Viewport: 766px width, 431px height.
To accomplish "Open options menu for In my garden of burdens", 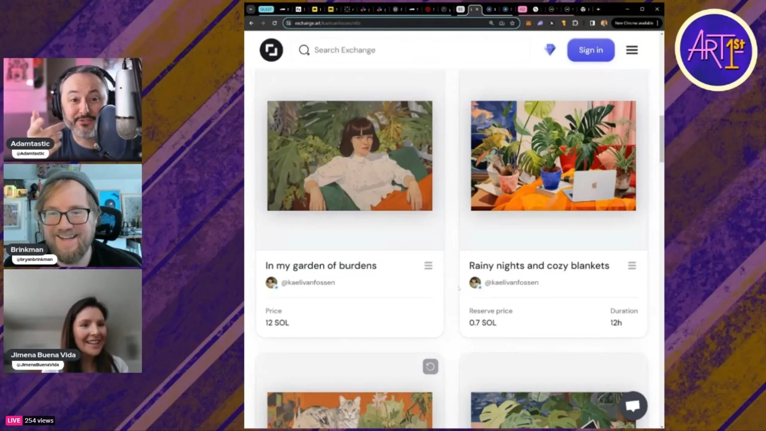I will (x=428, y=266).
